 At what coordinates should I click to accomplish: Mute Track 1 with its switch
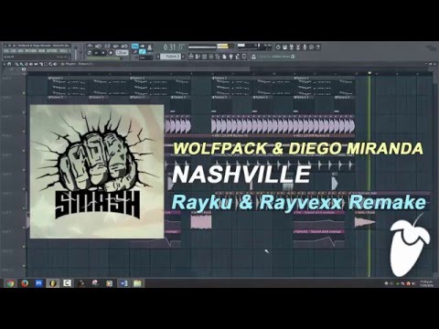click(x=24, y=92)
